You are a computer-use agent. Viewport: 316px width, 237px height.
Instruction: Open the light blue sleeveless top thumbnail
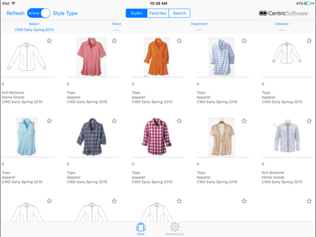pos(26,137)
